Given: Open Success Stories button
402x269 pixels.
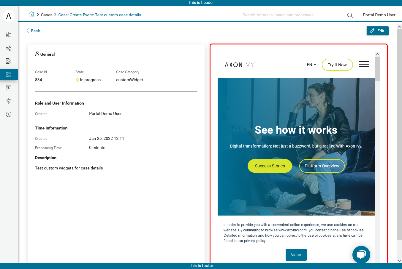Looking at the screenshot, I should [x=270, y=166].
